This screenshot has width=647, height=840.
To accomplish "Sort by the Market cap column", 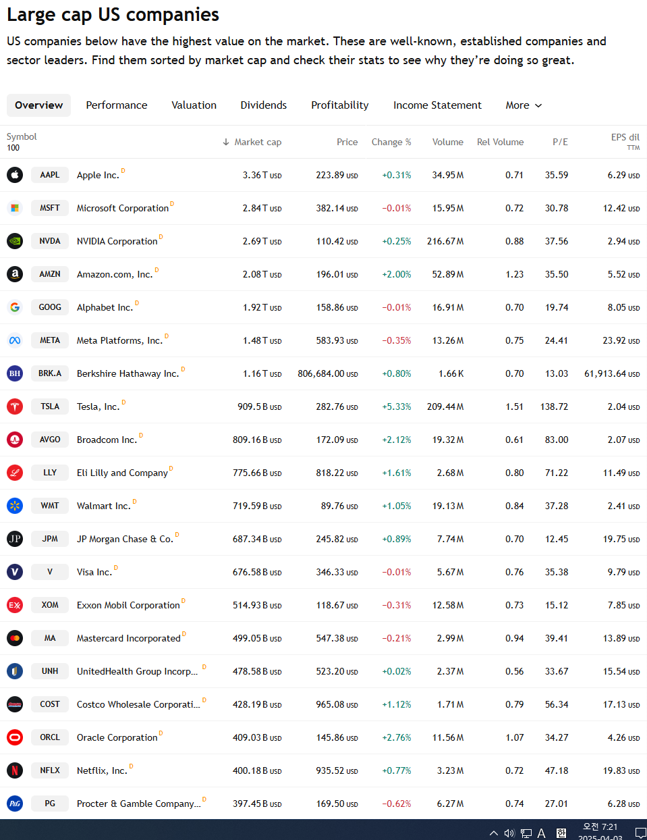I will point(252,142).
